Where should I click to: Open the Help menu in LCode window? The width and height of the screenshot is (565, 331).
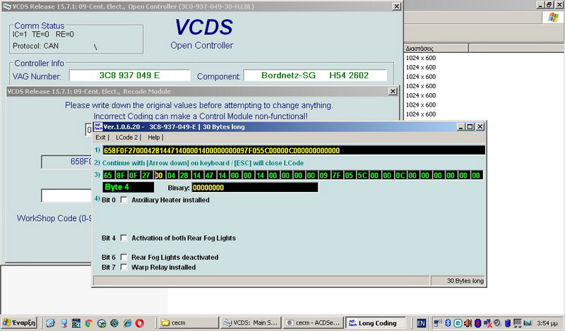153,137
